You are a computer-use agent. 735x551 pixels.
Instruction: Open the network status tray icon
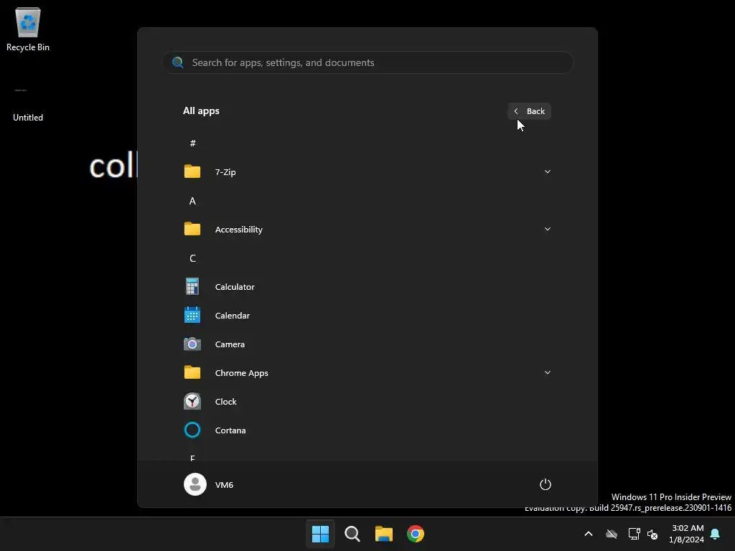click(x=634, y=534)
